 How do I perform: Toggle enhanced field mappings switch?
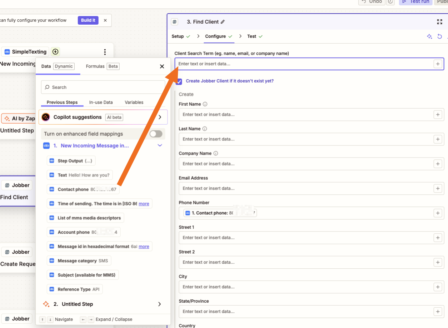pyautogui.click(x=156, y=134)
